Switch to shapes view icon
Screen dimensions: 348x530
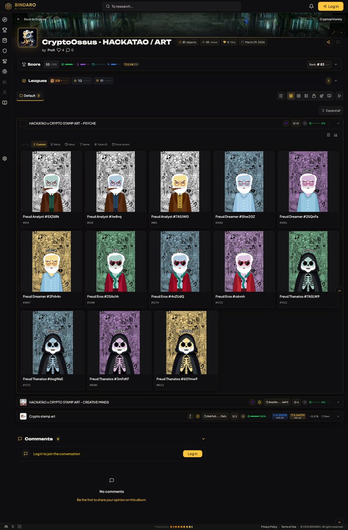(322, 96)
